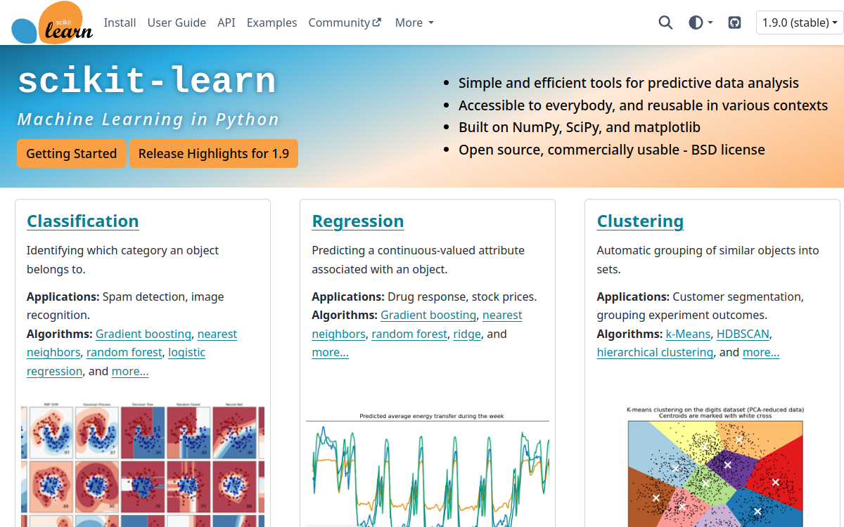Screen dimensions: 844x527
Task: Click more... in the Regression card
Action: tap(331, 352)
